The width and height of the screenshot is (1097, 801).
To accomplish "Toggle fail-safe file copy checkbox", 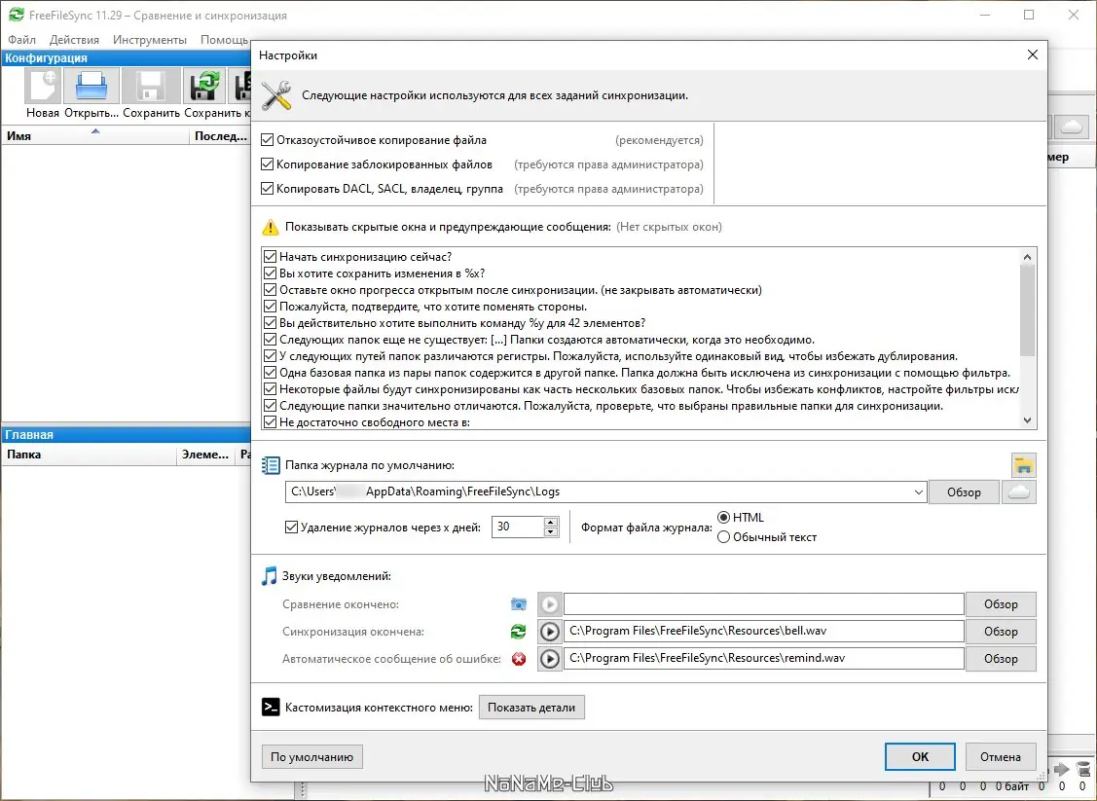I will [x=267, y=140].
